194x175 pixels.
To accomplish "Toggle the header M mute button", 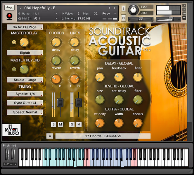I will point(123,18).
